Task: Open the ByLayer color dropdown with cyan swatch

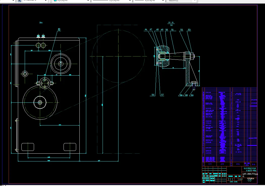Action: click(x=72, y=1)
